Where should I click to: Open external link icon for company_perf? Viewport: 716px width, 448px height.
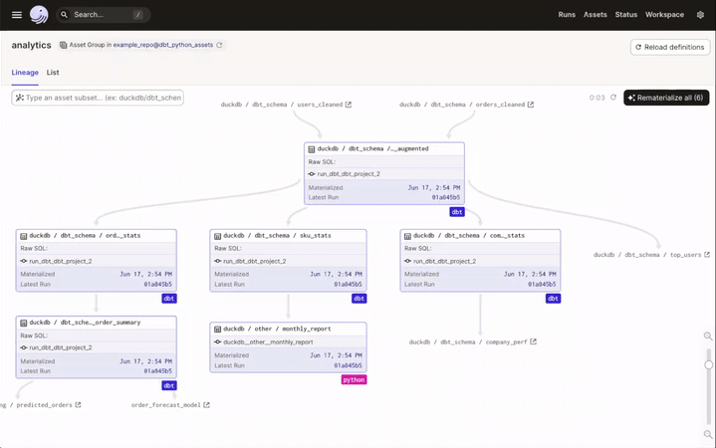coord(533,341)
